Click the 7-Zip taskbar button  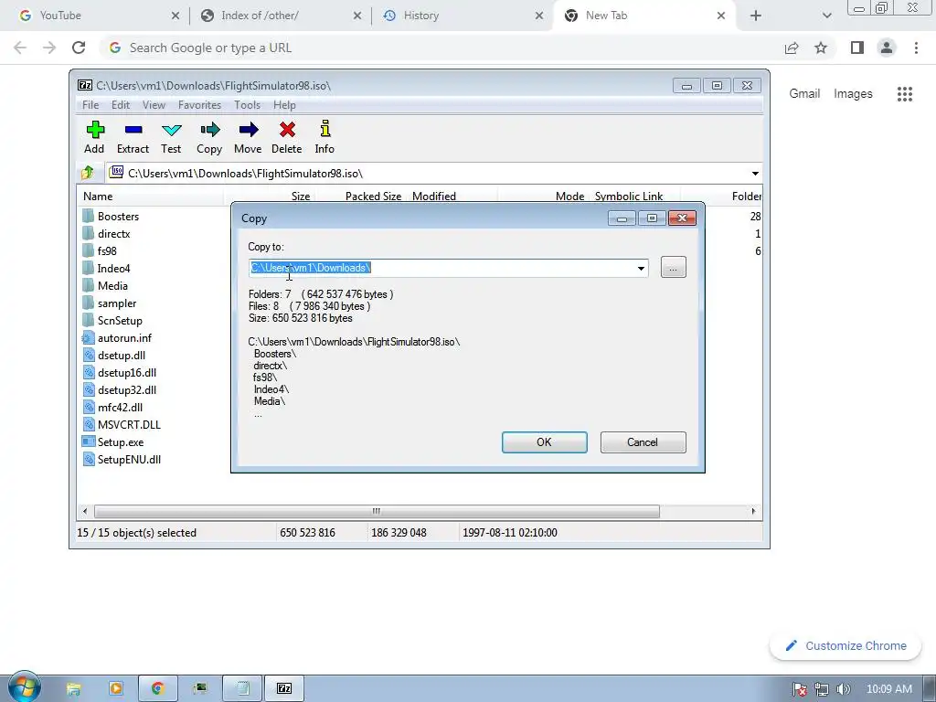tap(285, 689)
